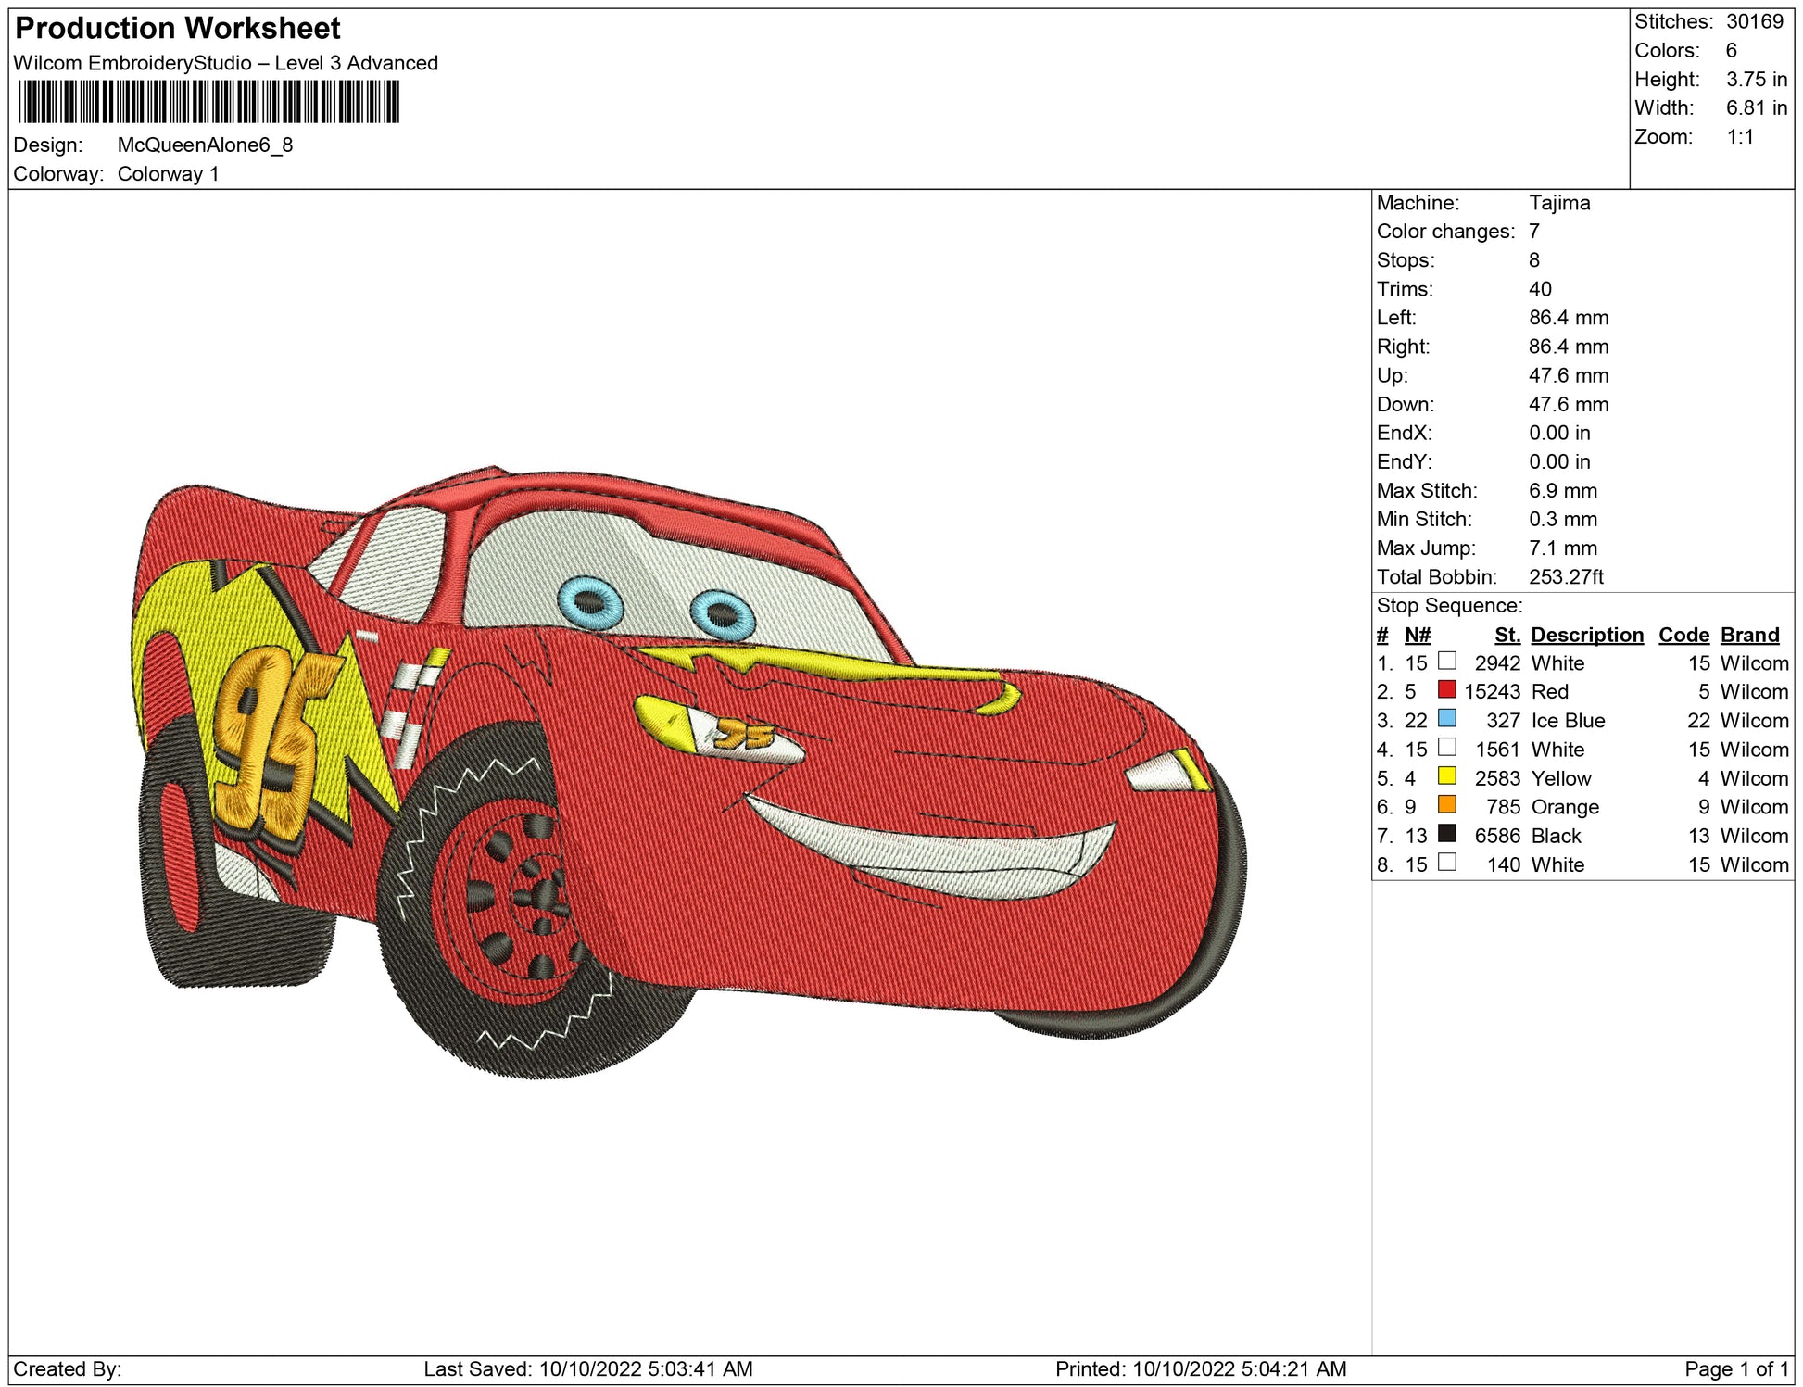The width and height of the screenshot is (1803, 1387).
Task: Click the black thread color swatch
Action: point(1446,833)
